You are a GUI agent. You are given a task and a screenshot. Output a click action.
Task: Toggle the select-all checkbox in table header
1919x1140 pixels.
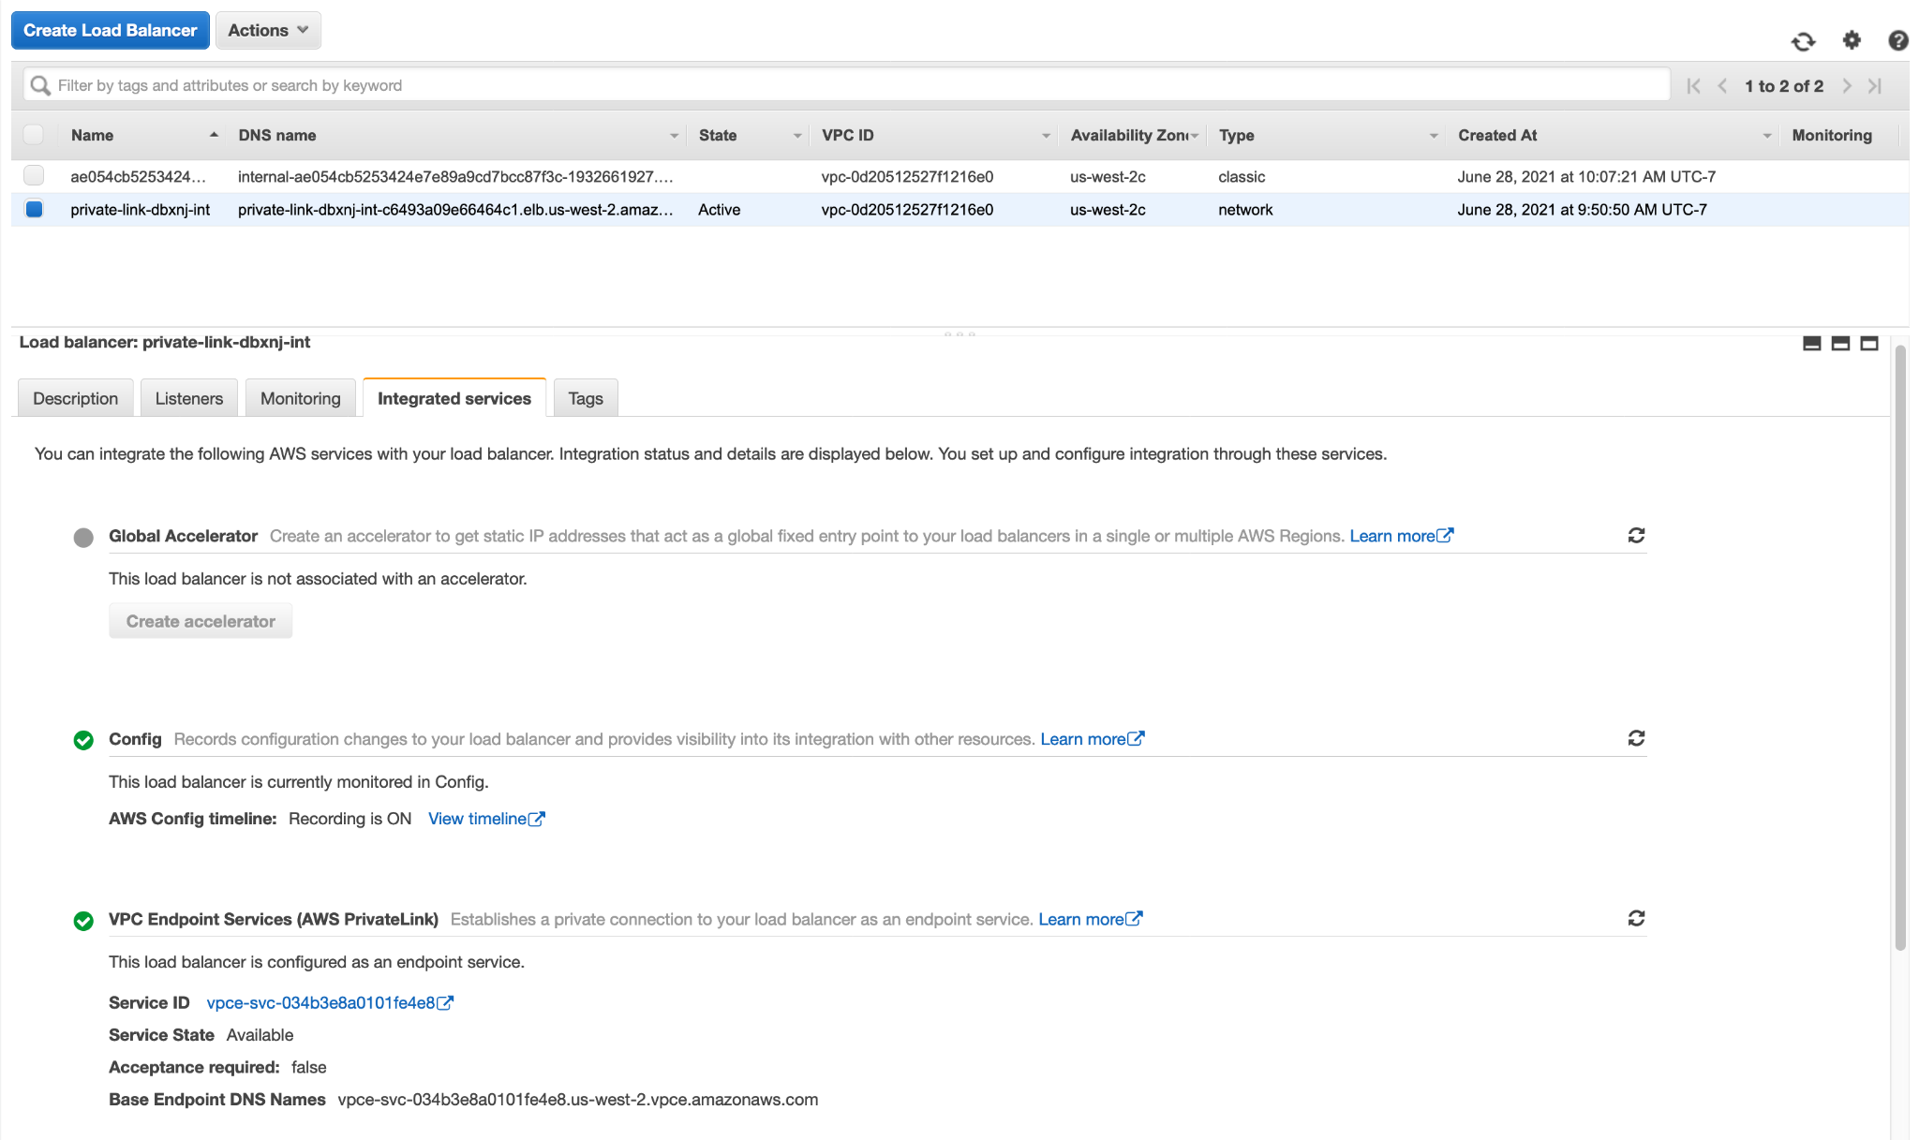[x=34, y=135]
